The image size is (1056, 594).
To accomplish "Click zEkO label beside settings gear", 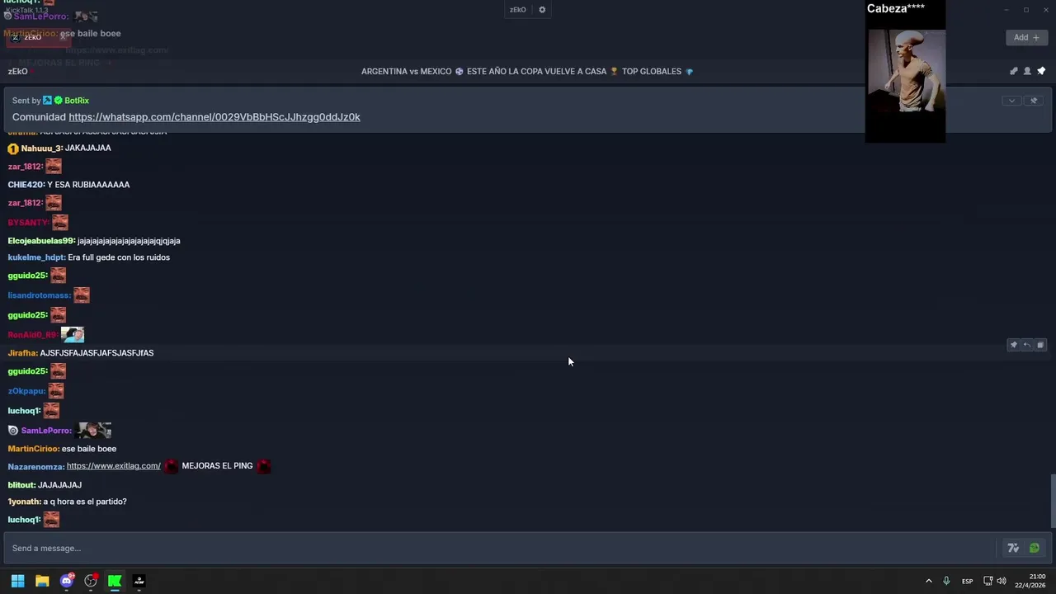I will click(x=517, y=10).
